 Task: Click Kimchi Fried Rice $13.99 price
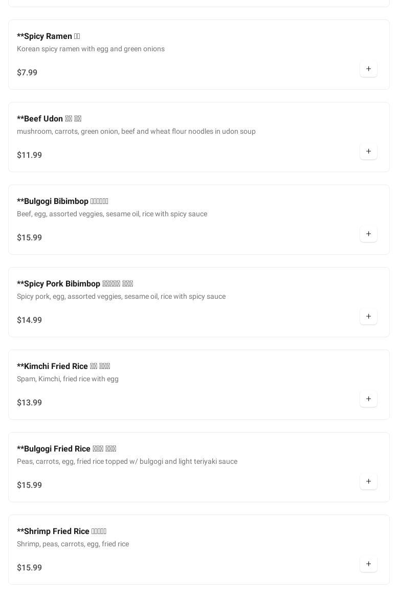click(30, 403)
